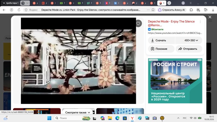
Task: Download the image with Скачать button
Action: click(x=161, y=40)
